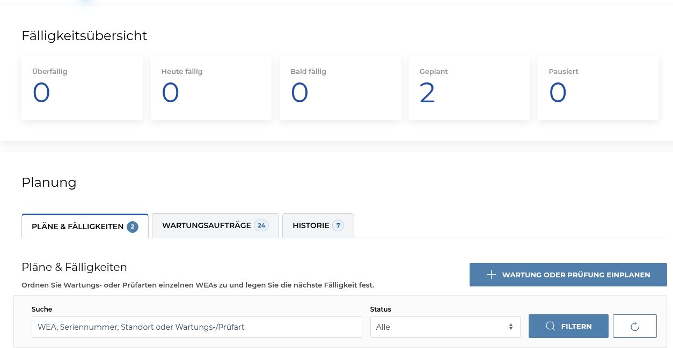Click Wartung oder Prüfung einplanen button

[568, 275]
